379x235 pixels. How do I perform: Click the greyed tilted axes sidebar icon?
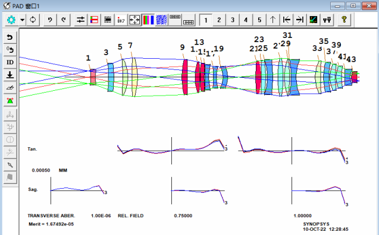10,127
